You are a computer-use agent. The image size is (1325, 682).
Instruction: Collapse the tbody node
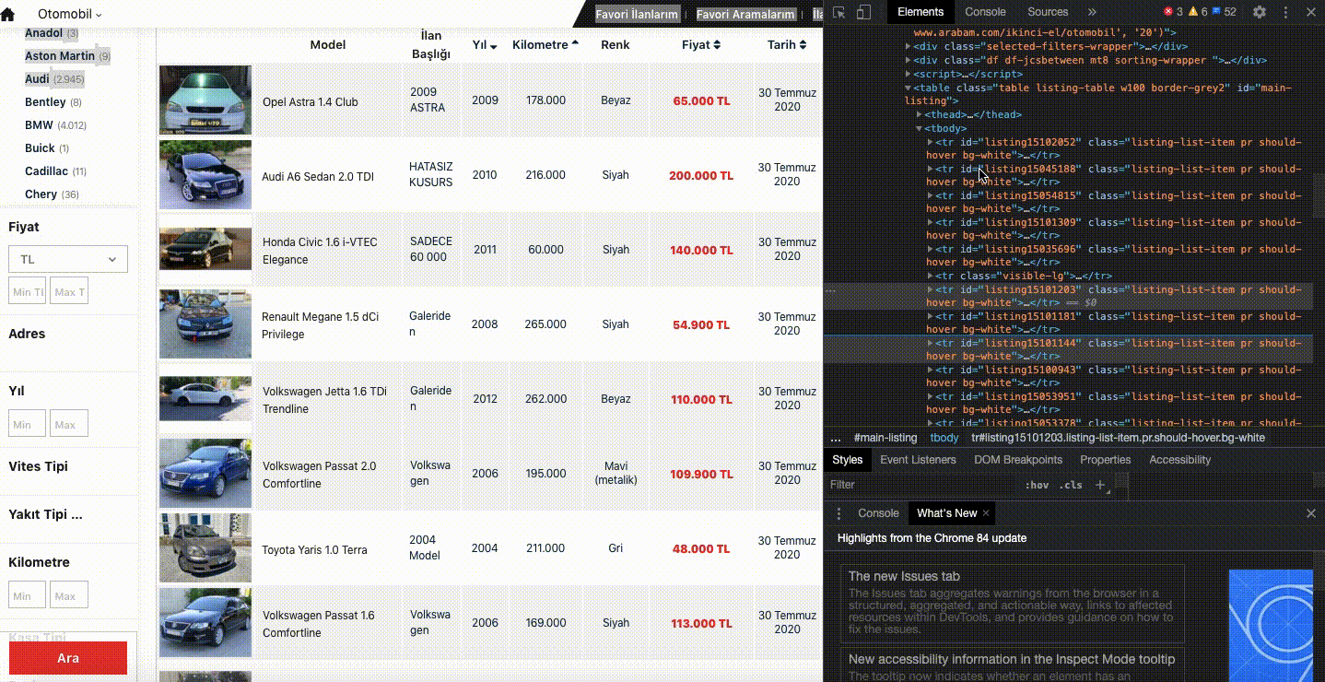[x=919, y=128]
